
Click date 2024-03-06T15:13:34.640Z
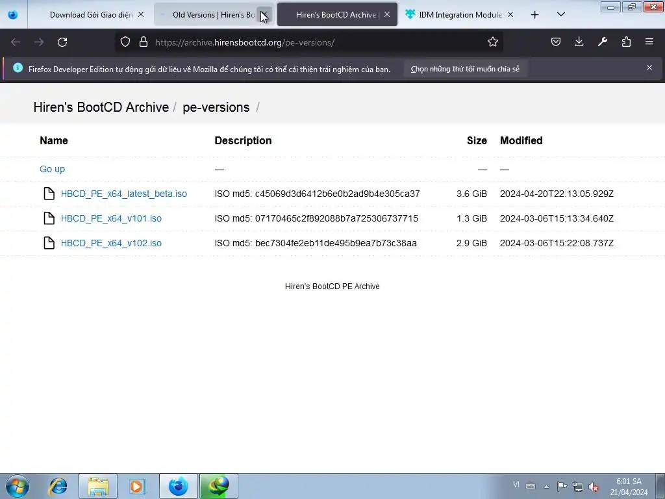coord(557,218)
